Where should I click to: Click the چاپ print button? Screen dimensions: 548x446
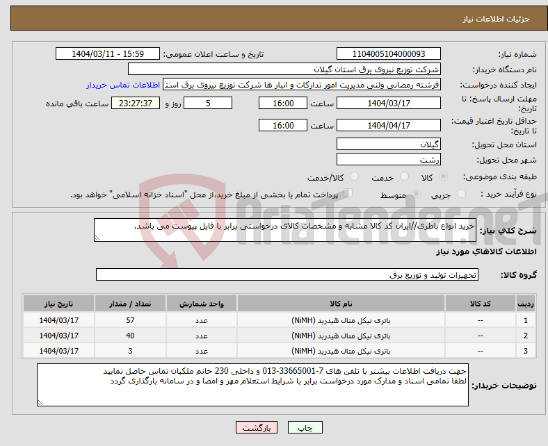coord(305,427)
